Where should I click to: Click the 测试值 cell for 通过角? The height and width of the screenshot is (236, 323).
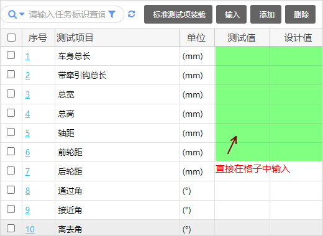(242, 191)
